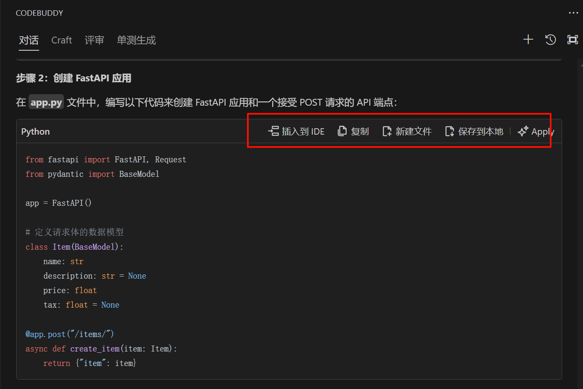583x389 pixels.
Task: Copy the code using 复制 icon
Action: pyautogui.click(x=342, y=131)
